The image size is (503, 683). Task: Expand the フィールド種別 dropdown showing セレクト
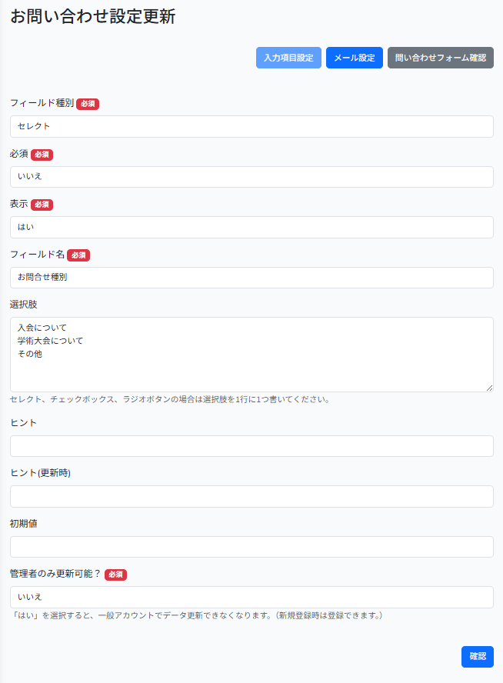pos(251,126)
